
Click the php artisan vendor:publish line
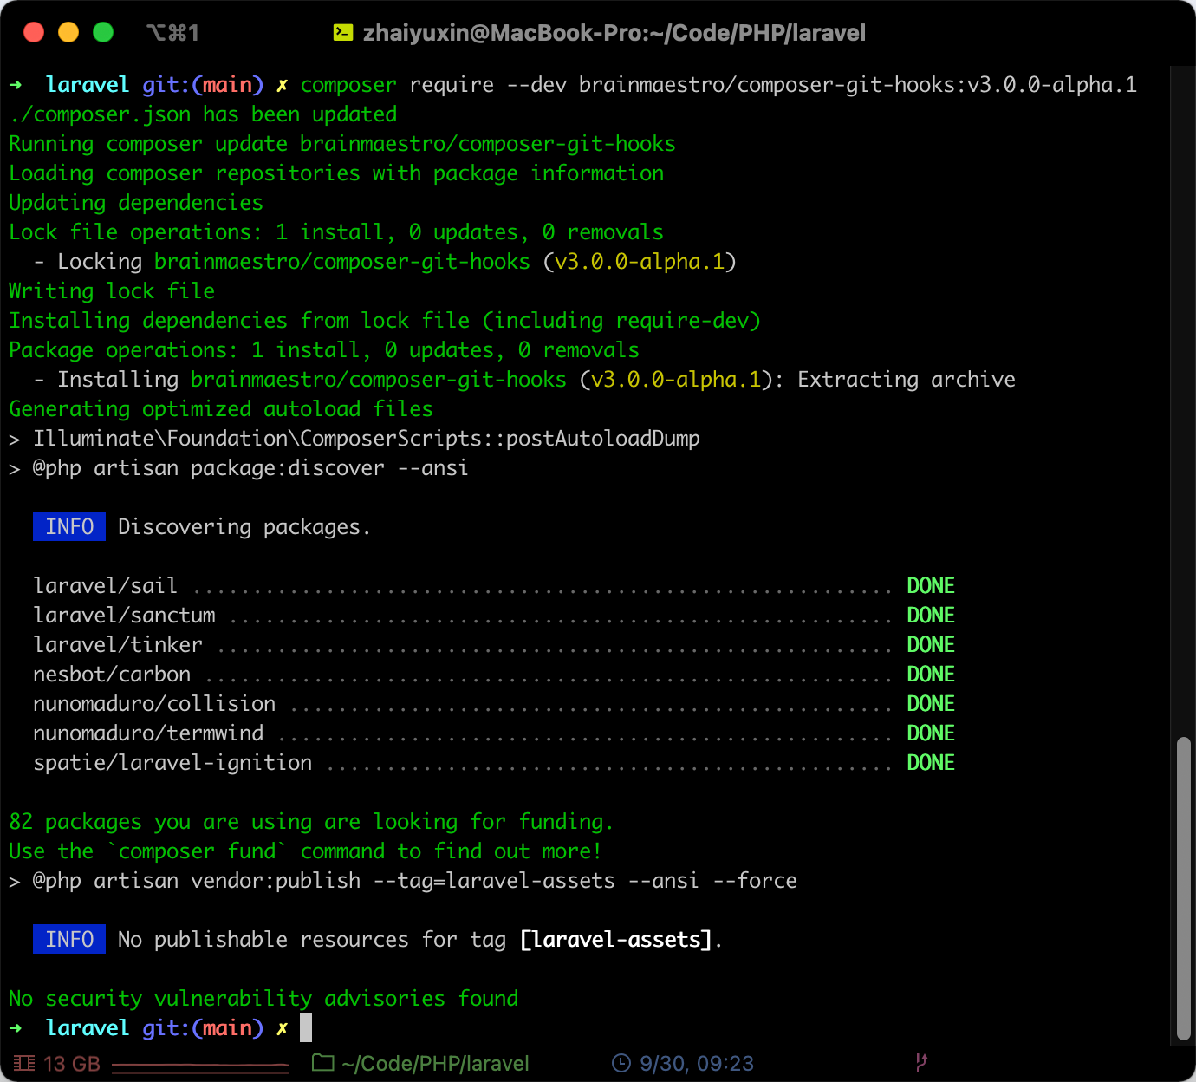403,881
